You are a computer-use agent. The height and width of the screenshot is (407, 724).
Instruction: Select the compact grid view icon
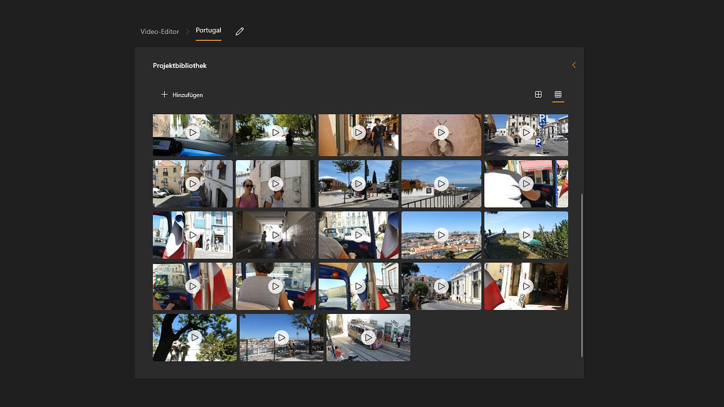(x=558, y=95)
